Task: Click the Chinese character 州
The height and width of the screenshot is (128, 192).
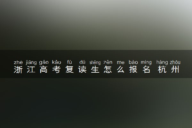Action: coord(175,69)
